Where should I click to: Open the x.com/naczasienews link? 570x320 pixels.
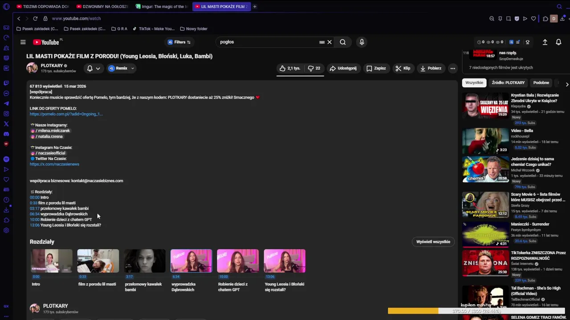point(54,164)
